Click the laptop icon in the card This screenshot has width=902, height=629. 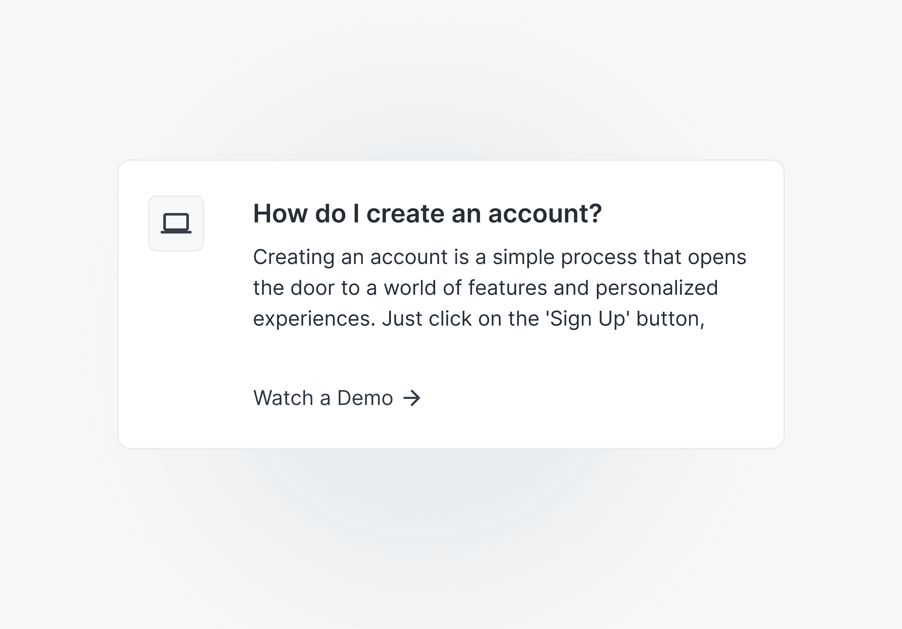click(x=176, y=223)
